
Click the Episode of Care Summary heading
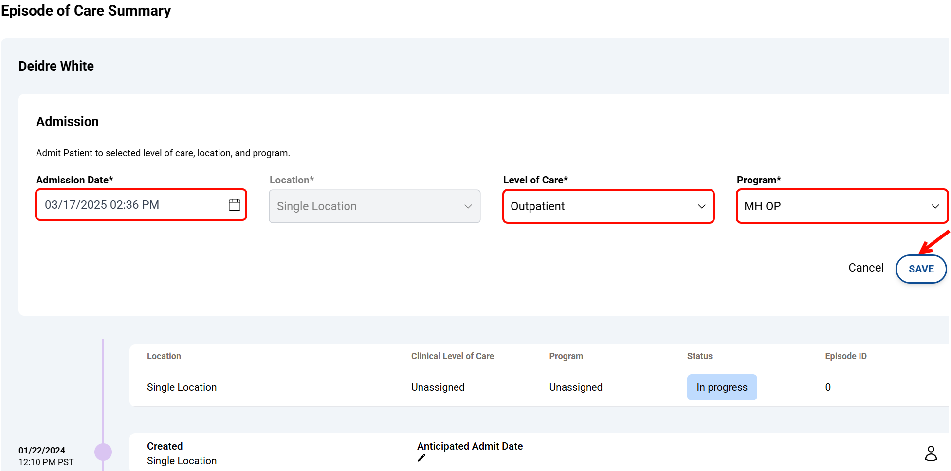point(86,10)
